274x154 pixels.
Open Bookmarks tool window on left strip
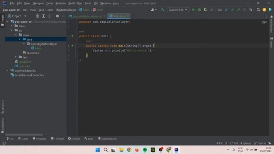click(x=3, y=125)
